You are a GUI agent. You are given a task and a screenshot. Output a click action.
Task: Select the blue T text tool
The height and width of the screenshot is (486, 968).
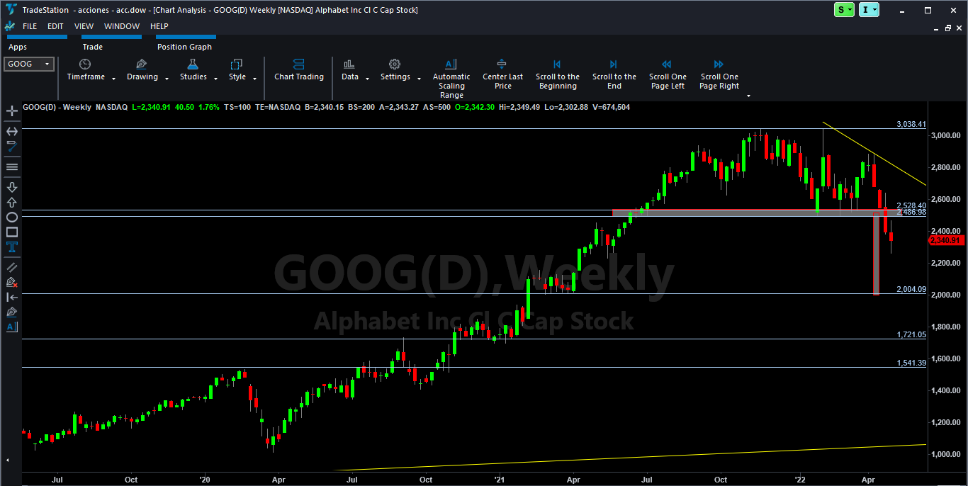click(12, 247)
